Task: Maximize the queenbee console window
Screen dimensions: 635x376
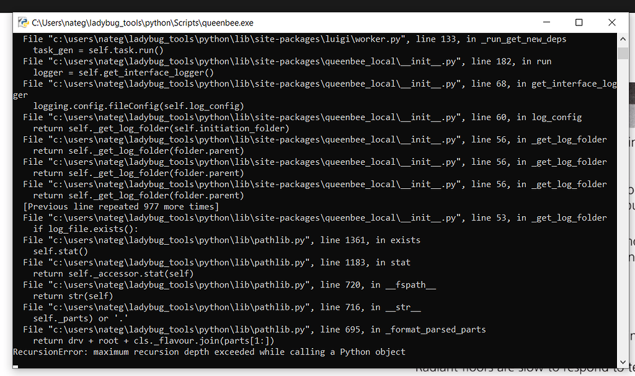Action: click(579, 22)
